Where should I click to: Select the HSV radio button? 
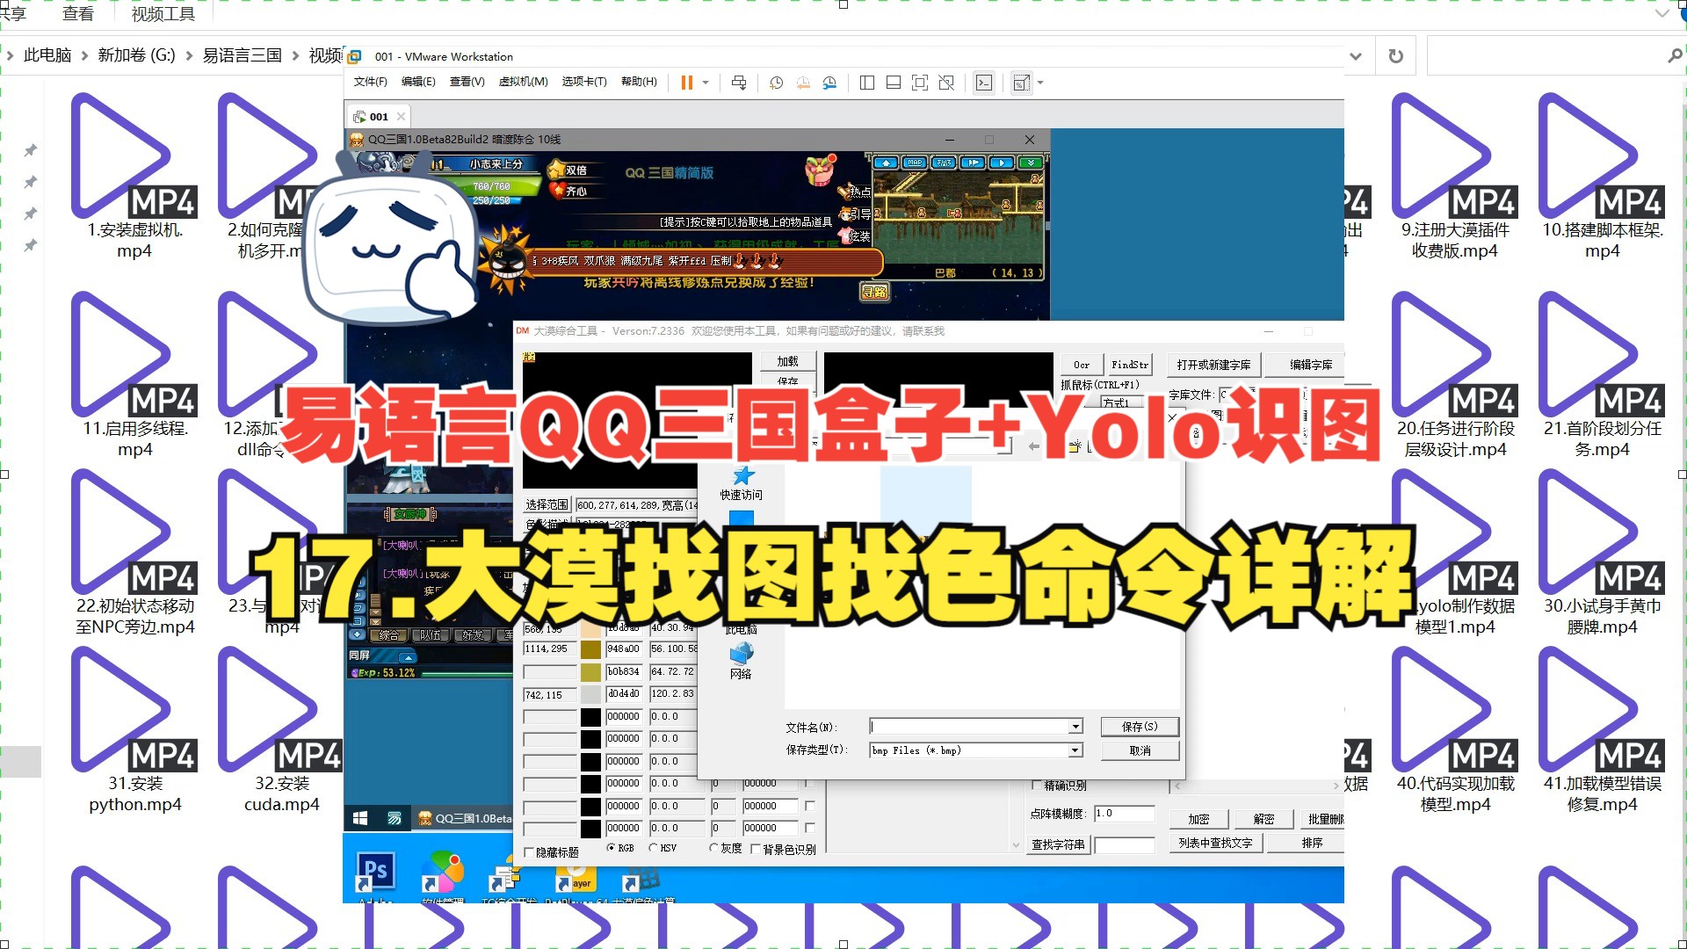point(653,848)
